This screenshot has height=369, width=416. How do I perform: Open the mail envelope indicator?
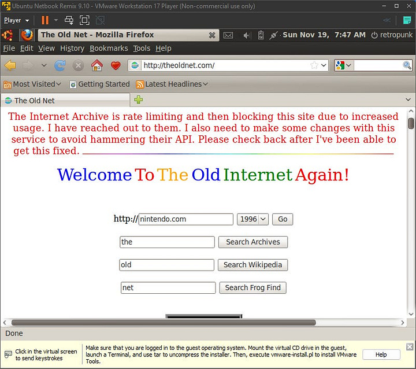228,35
